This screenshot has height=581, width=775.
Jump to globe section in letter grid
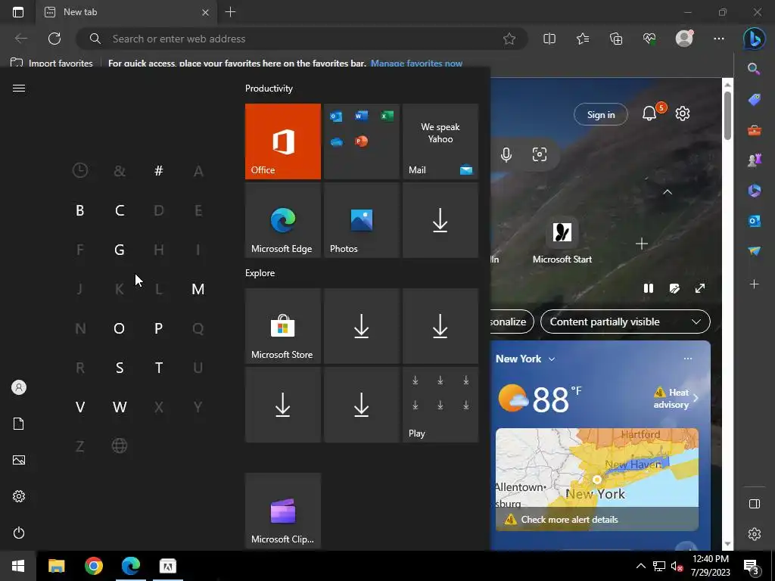pyautogui.click(x=119, y=446)
